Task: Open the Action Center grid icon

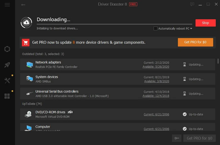Action: [7, 96]
